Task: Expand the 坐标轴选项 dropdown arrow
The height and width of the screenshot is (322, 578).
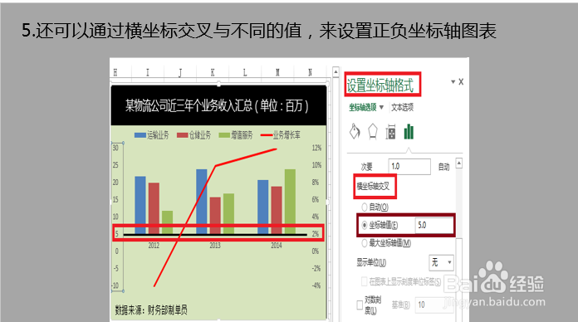Action: coord(381,107)
